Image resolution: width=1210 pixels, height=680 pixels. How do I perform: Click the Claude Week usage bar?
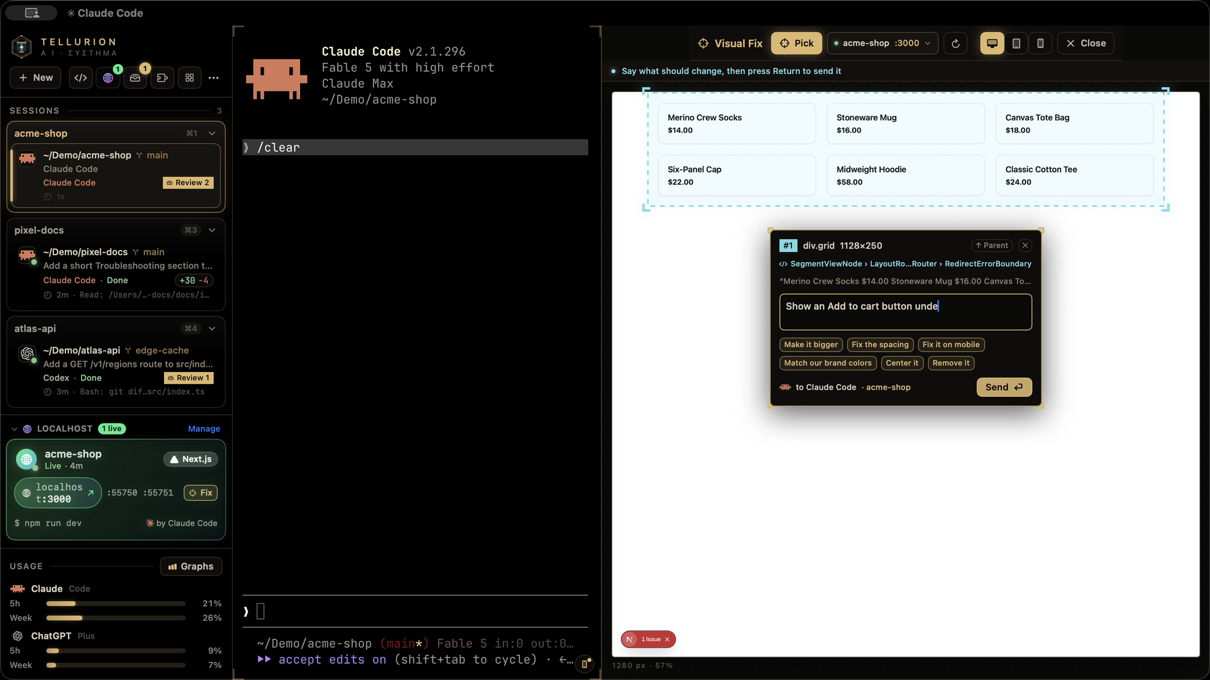pos(116,618)
